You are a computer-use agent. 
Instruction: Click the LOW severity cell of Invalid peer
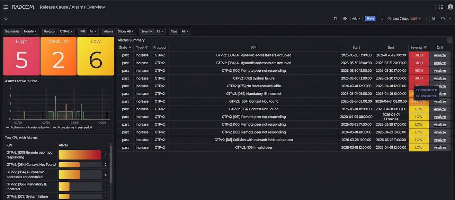click(x=419, y=147)
